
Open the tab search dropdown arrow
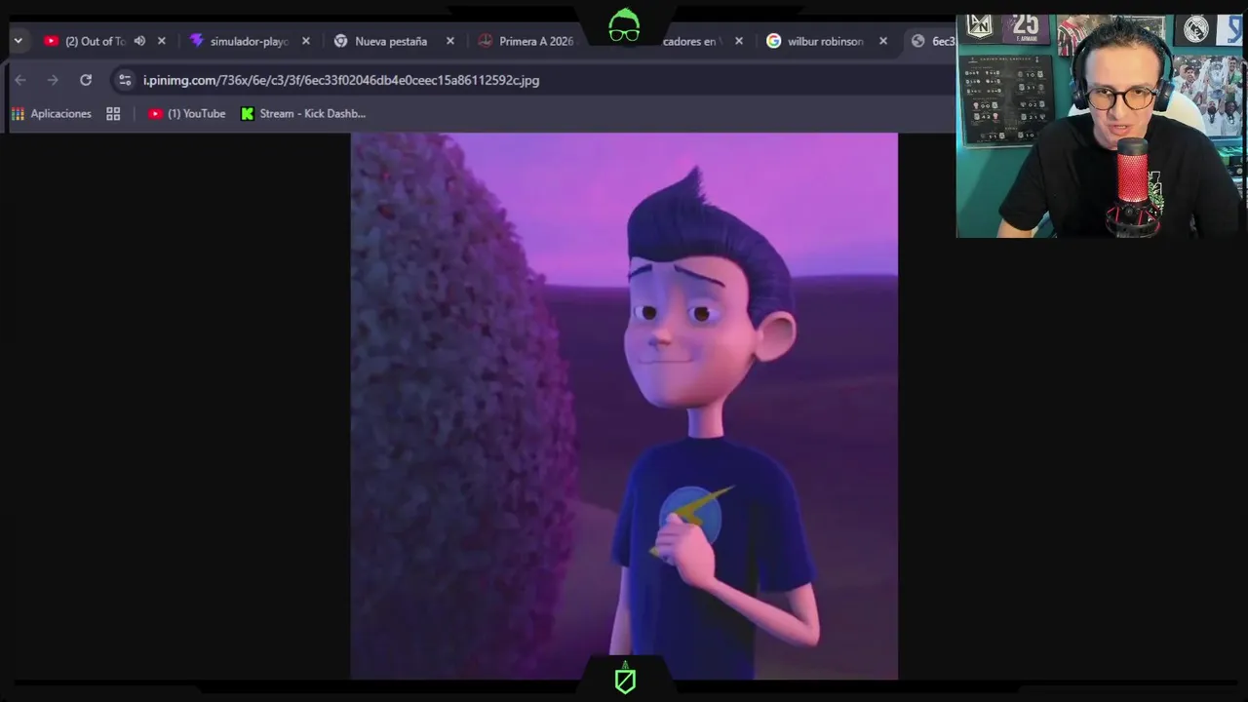18,41
